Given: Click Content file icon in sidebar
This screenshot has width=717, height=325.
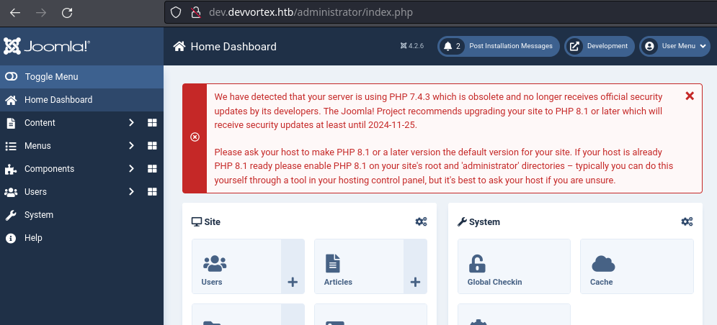Looking at the screenshot, I should click(11, 123).
